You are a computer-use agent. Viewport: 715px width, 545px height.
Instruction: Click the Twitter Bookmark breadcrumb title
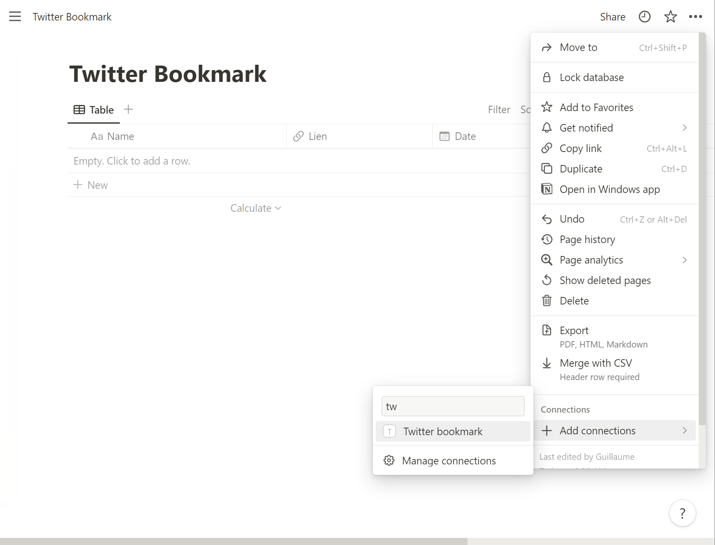[x=72, y=17]
